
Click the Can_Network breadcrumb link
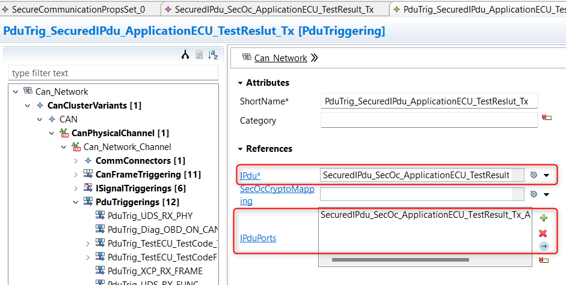(x=280, y=58)
